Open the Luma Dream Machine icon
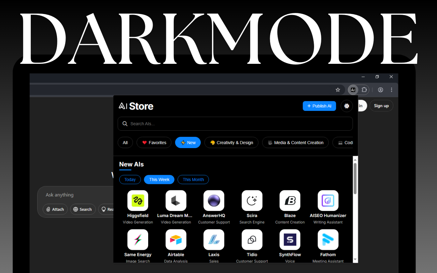Image resolution: width=437 pixels, height=273 pixels. 176,200
